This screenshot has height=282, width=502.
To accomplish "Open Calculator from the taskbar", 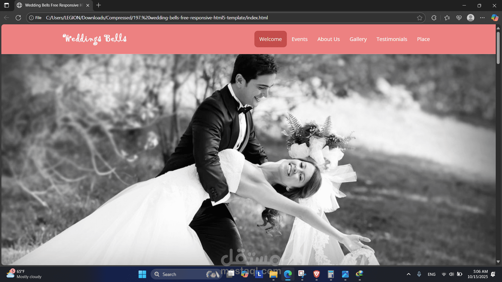I will (331, 274).
